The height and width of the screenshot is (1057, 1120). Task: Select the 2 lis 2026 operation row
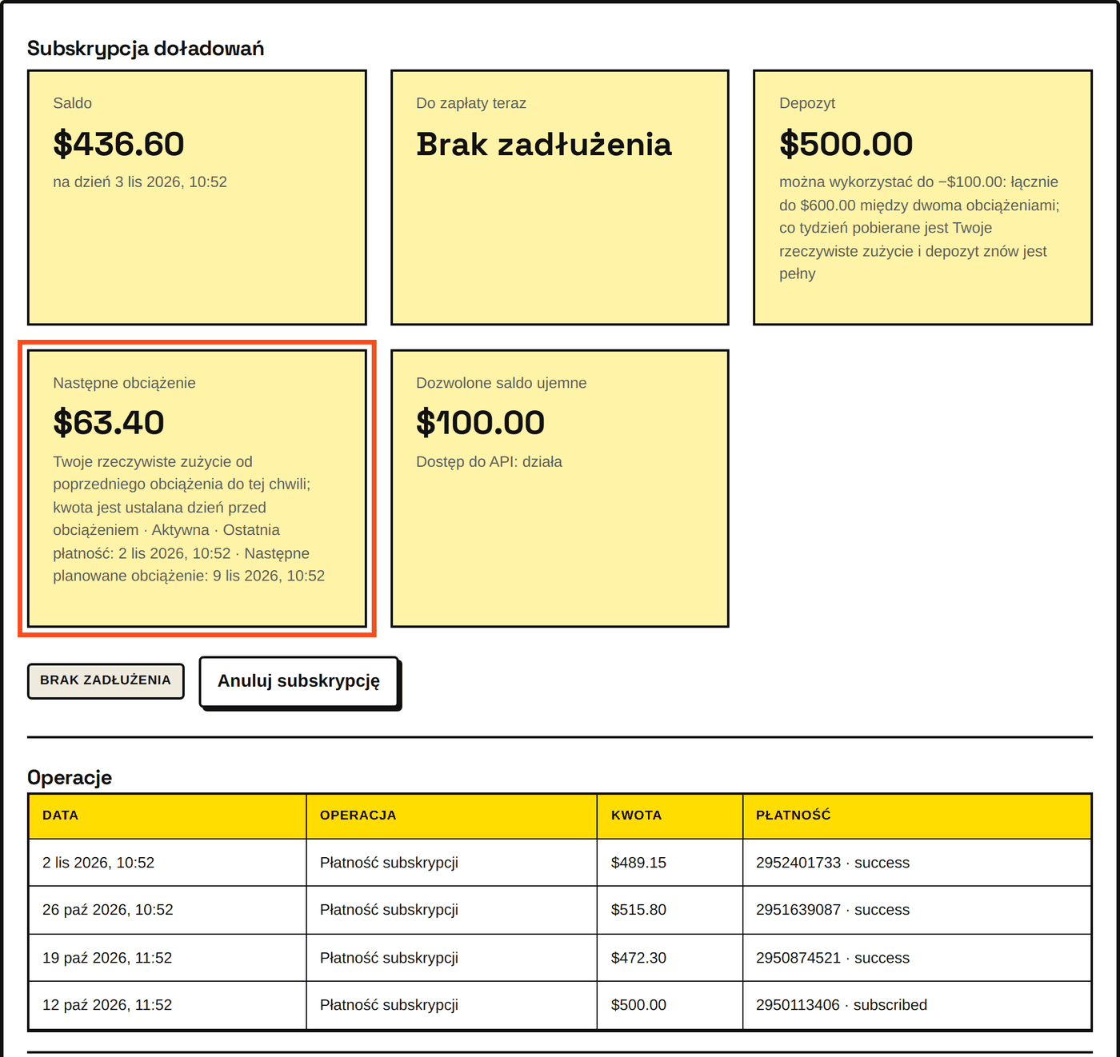point(560,863)
